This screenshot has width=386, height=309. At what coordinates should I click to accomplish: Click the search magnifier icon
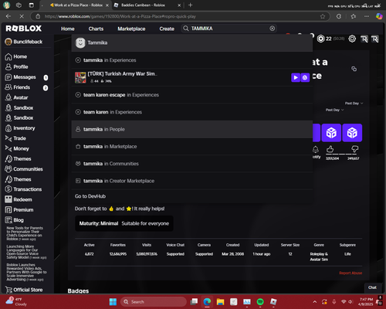(186, 29)
